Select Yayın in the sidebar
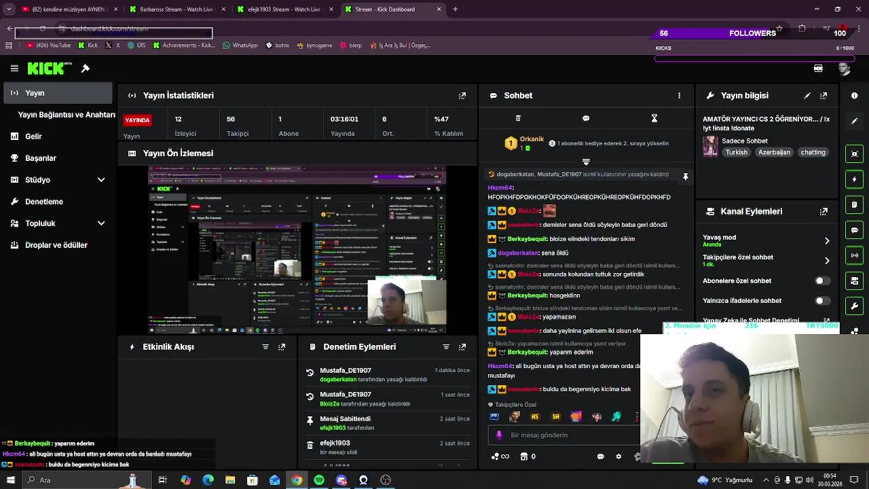 58,93
